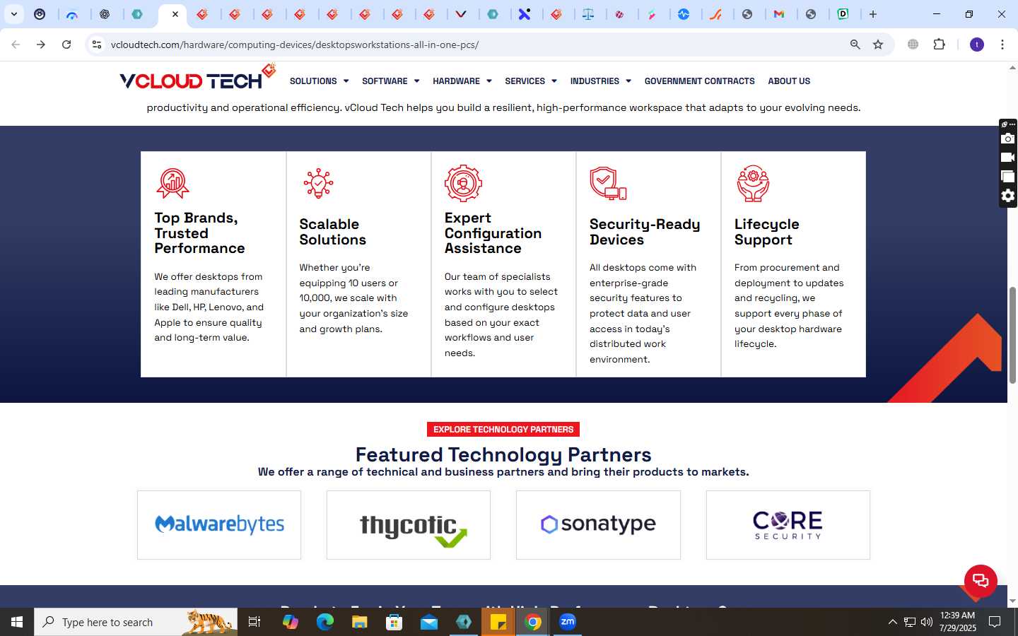Image resolution: width=1018 pixels, height=636 pixels.
Task: Open a new browser tab
Action: pos(873,14)
